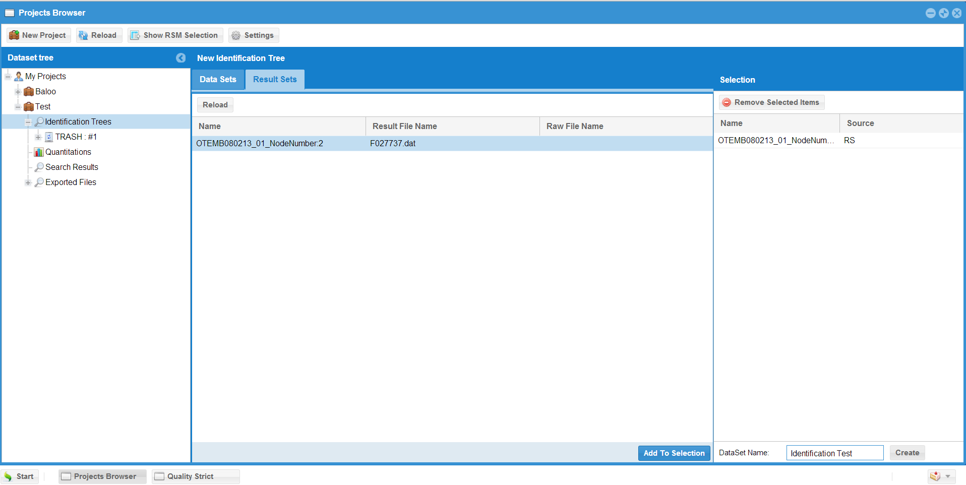Screen dimensions: 966x485
Task: Click the DataSet Name input field
Action: coord(834,453)
